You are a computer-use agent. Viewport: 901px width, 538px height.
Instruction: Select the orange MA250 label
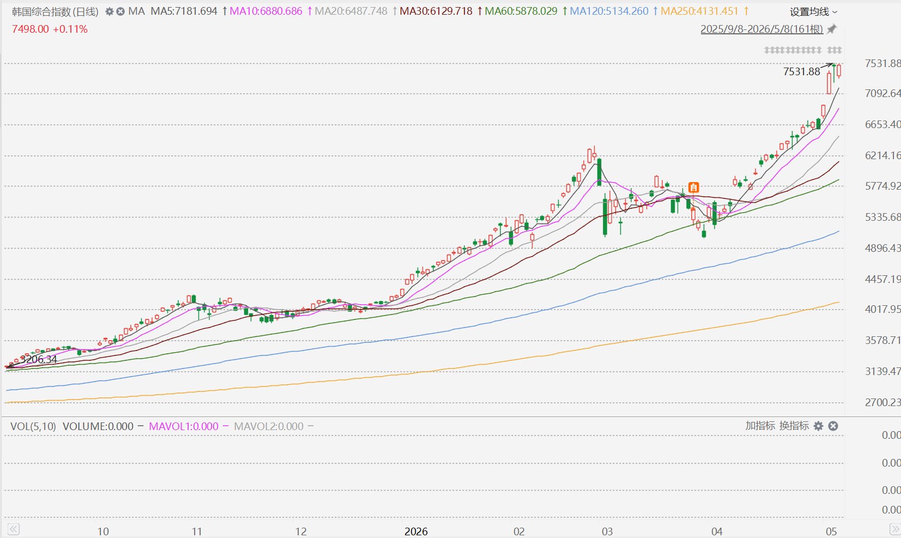pyautogui.click(x=699, y=11)
